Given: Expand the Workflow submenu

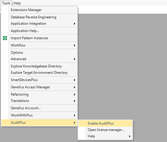Looking at the screenshot, I should (x=39, y=45).
